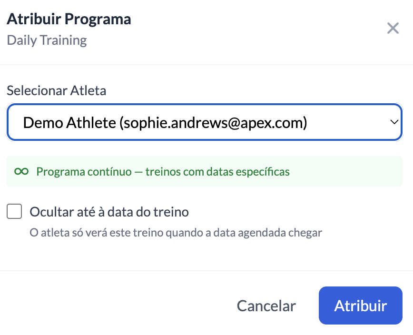Click the dropdown chevron arrow
Image resolution: width=413 pixels, height=335 pixels.
coord(394,122)
